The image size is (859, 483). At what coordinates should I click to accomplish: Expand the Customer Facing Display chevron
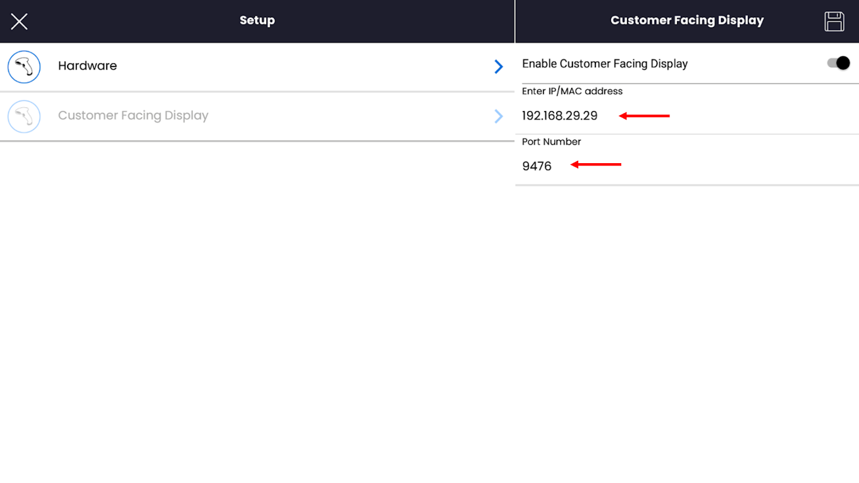(498, 116)
